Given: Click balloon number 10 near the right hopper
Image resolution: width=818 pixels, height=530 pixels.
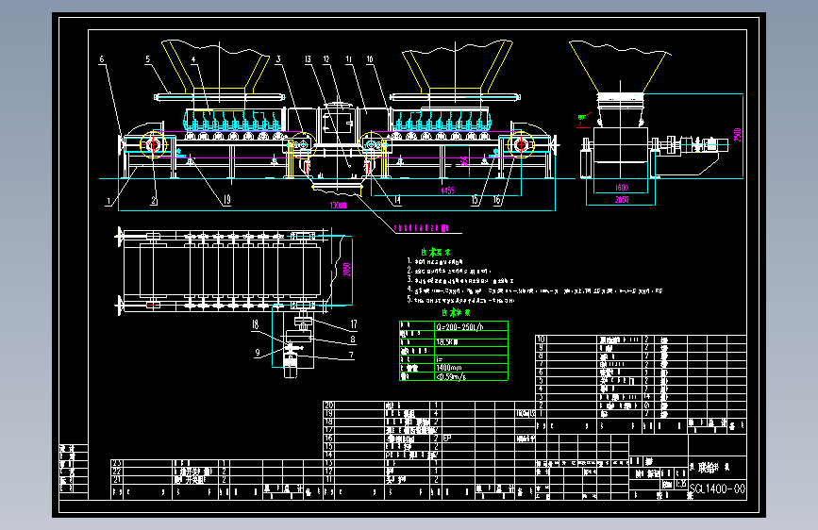Looking at the screenshot, I should coord(370,59).
